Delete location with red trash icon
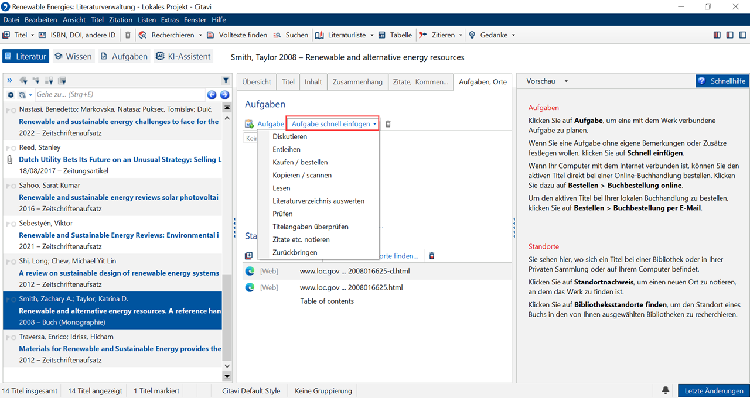Screen dimensions: 750x398 coord(432,256)
